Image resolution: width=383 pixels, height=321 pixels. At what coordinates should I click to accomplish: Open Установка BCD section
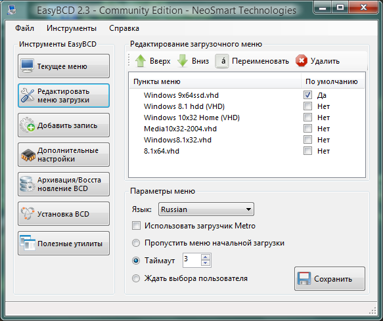[x=64, y=213]
